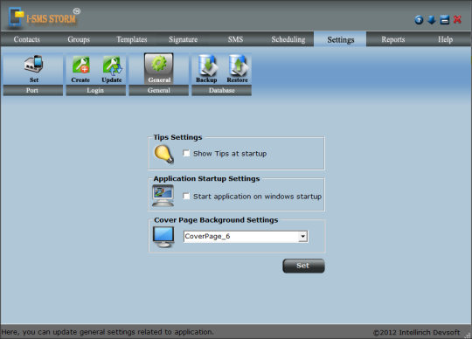The width and height of the screenshot is (472, 339).
Task: Open the Update login icon
Action: tap(112, 68)
